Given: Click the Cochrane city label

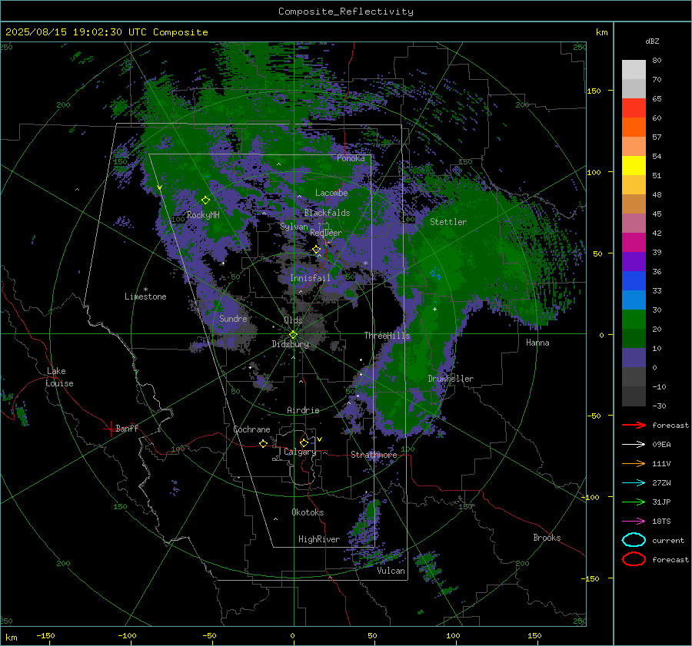Looking at the screenshot, I should tap(251, 429).
